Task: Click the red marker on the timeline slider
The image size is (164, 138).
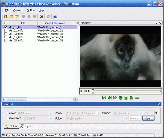Action: (x=93, y=90)
